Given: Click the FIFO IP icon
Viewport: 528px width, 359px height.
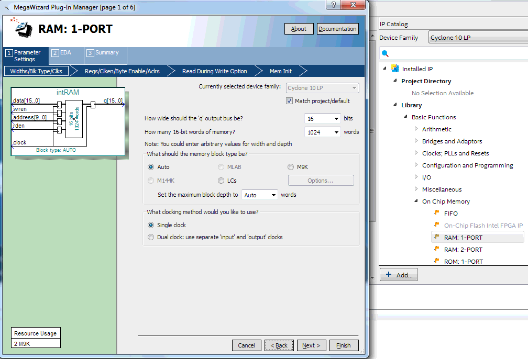Looking at the screenshot, I should pos(437,212).
